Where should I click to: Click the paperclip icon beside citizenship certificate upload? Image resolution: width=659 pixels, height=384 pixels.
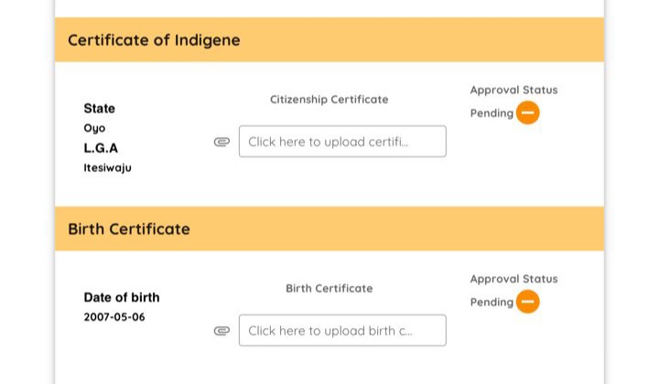pos(221,142)
